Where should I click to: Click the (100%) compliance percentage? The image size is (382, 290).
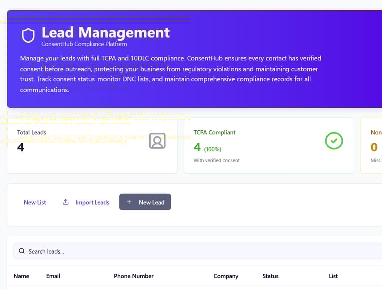213,149
